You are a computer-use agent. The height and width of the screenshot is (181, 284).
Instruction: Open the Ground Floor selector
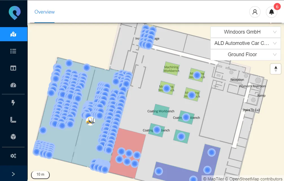[245, 54]
